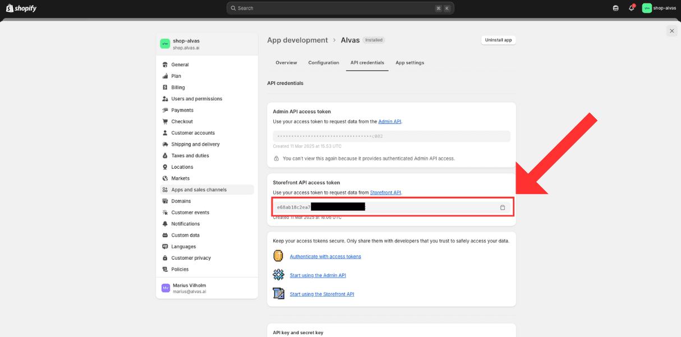The height and width of the screenshot is (337, 681).
Task: Click the Apps and sales channels icon
Action: coord(165,190)
